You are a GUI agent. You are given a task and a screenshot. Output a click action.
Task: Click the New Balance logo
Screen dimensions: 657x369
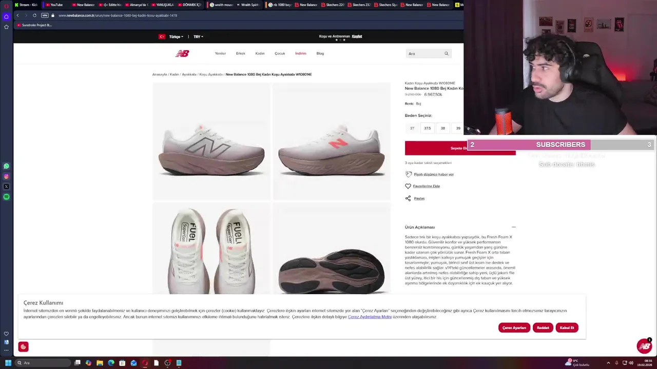point(182,53)
